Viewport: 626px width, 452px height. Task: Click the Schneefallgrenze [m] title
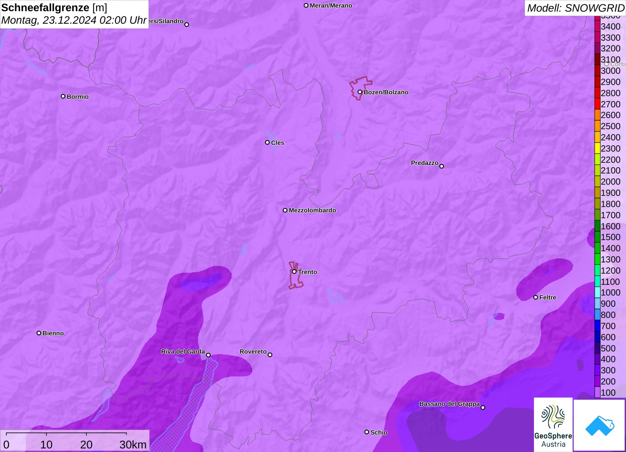point(54,8)
